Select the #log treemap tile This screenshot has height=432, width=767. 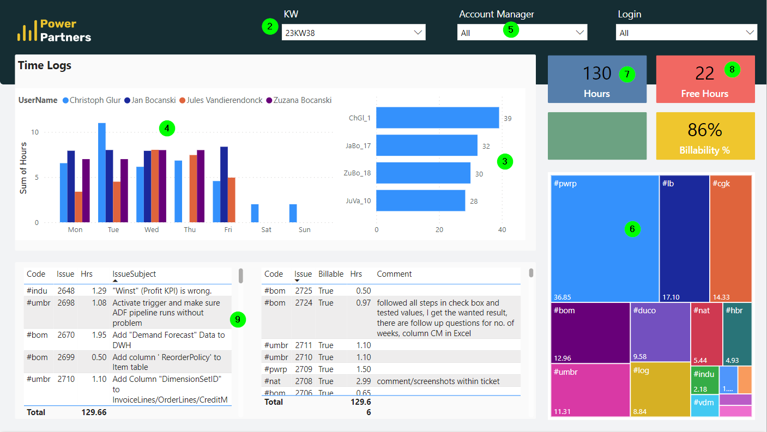(660, 390)
